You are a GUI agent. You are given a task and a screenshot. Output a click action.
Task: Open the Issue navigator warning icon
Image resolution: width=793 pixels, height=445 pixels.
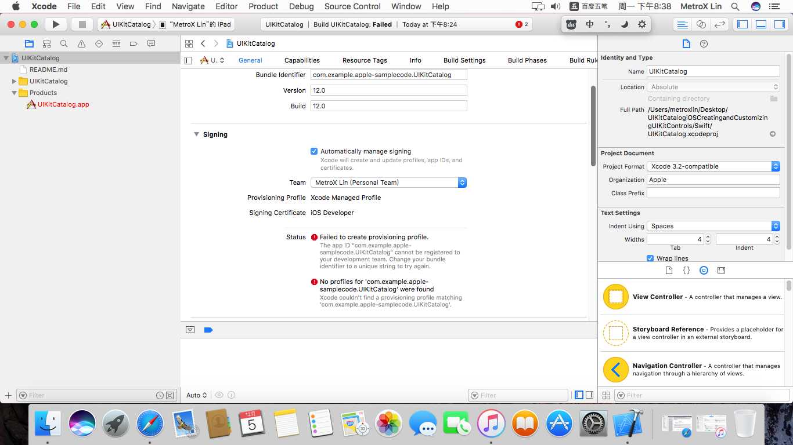81,43
